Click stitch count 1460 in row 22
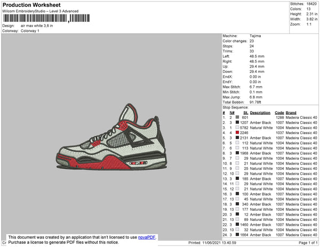 [x=244, y=225]
